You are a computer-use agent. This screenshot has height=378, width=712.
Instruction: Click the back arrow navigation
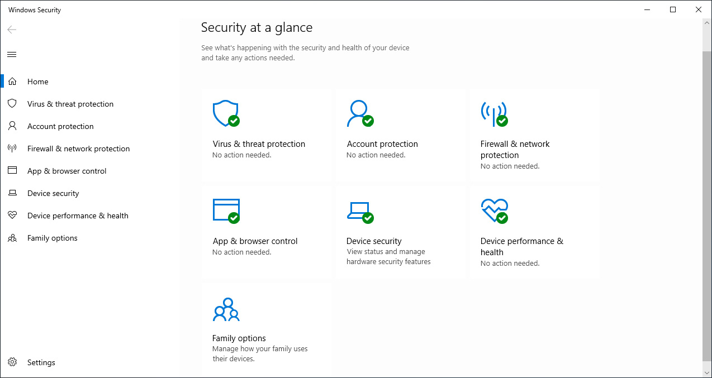pos(11,30)
